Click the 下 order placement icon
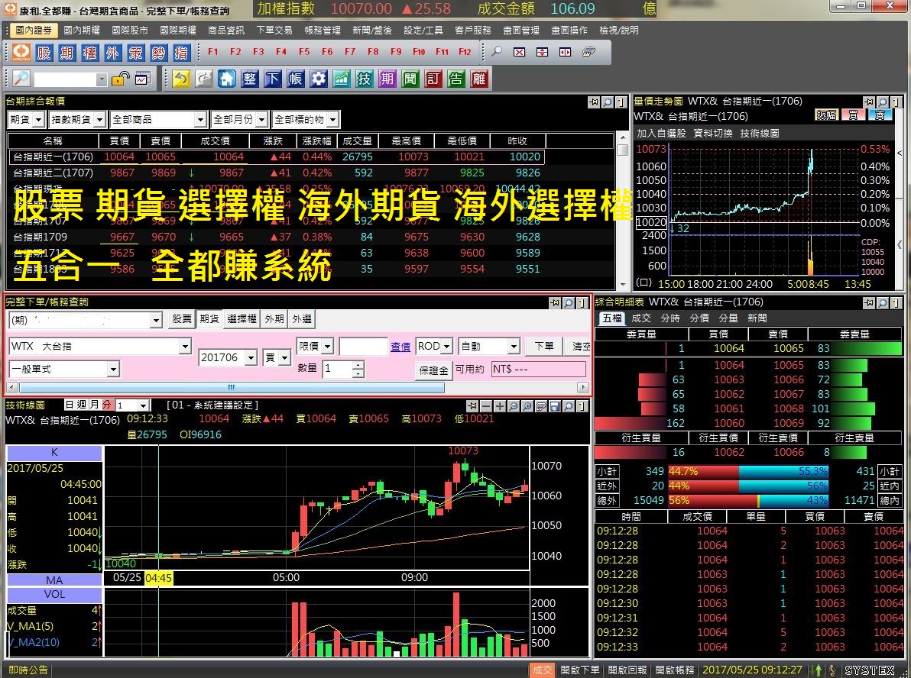Screen dimensions: 911x678 [273, 79]
